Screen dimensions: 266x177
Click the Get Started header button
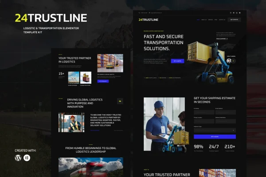[x=234, y=19]
